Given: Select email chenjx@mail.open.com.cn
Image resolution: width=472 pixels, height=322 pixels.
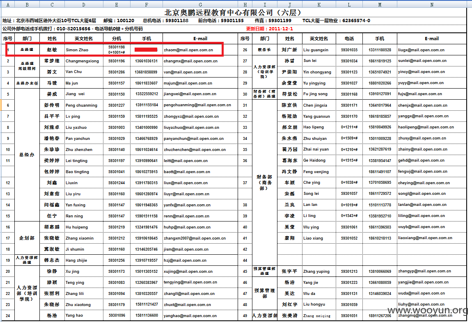Looking at the screenshot, I should point(423,105).
